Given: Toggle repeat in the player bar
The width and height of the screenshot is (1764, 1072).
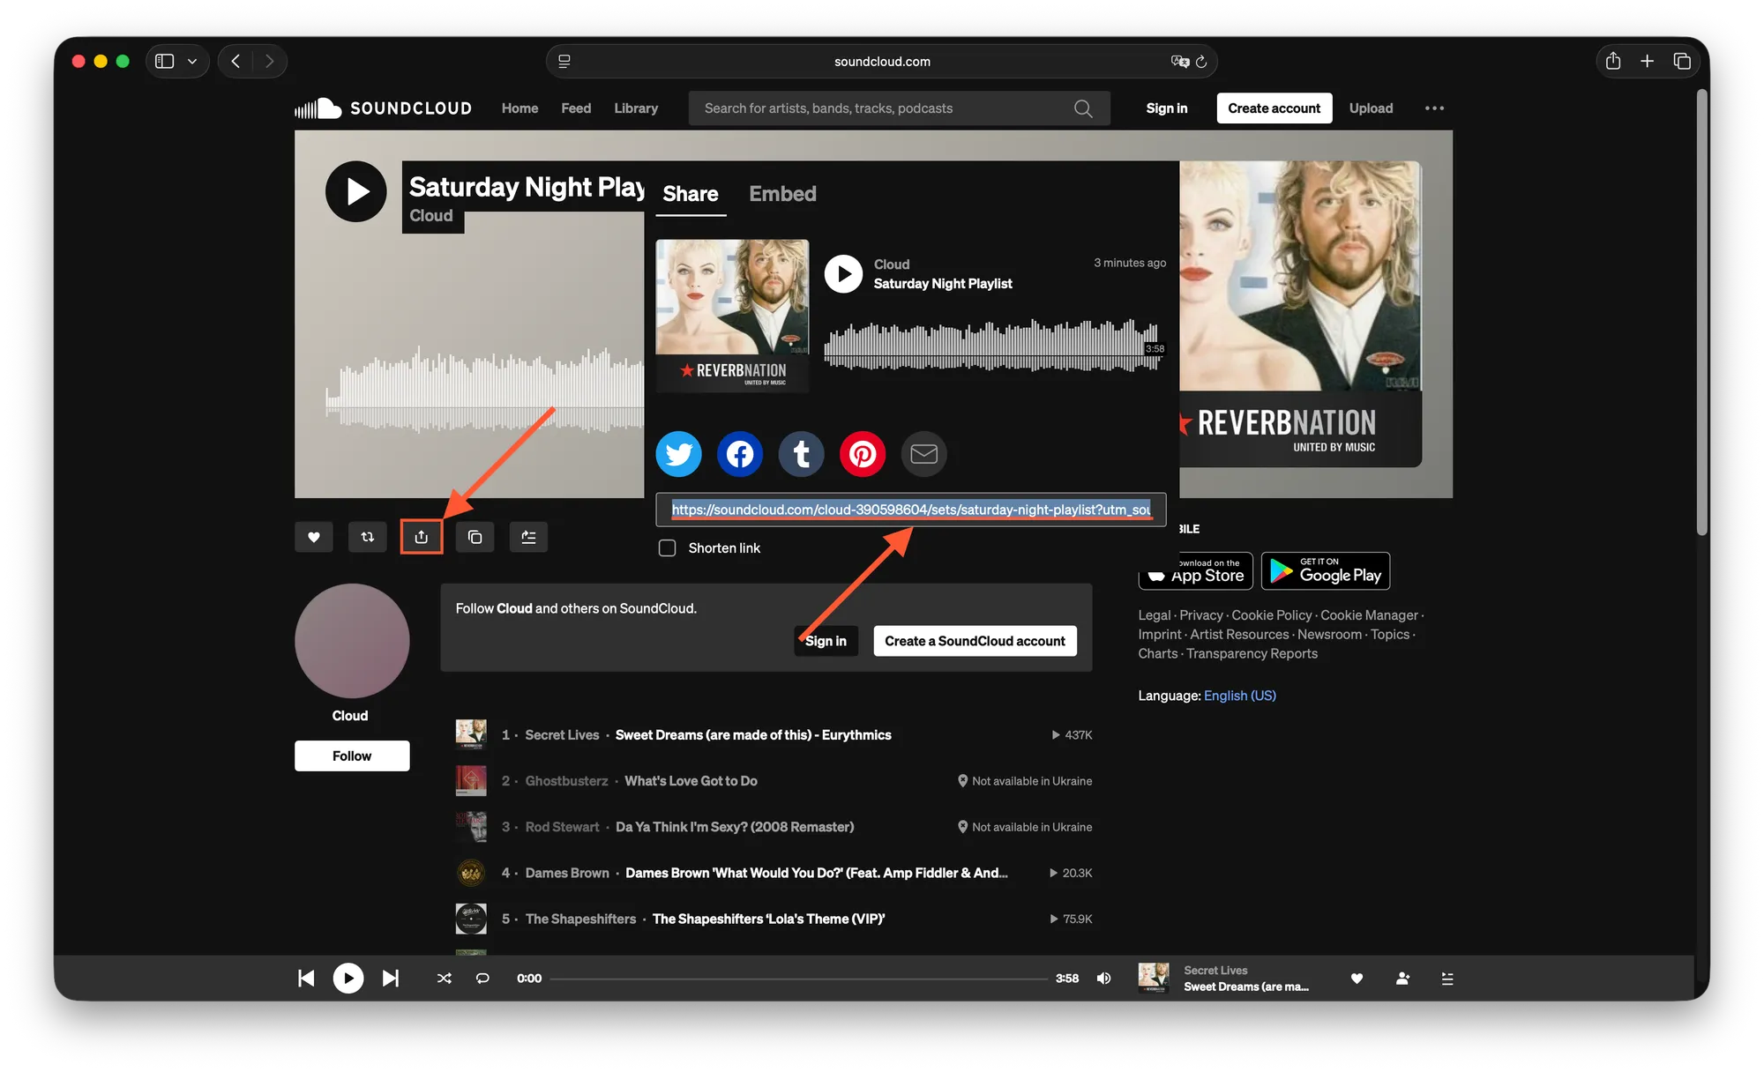Looking at the screenshot, I should 482,979.
